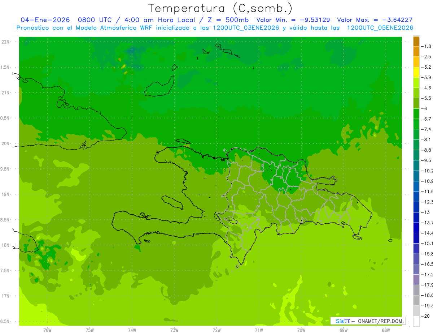Screen dimensions: 433x335
Task: Pick dark blue swatch between -13.7 and -14.4
Action: coord(416,228)
